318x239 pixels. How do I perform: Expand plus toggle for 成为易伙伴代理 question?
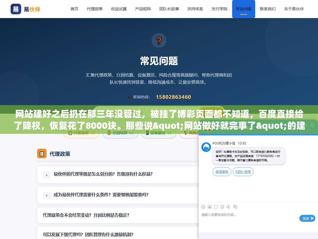(47, 195)
